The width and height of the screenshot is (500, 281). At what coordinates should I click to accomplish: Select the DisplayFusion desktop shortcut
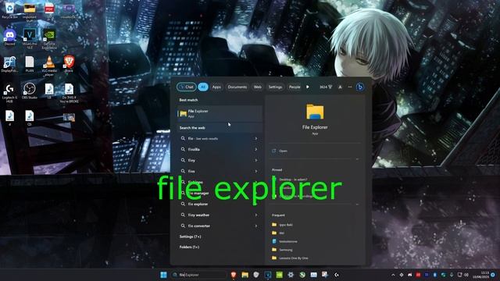coord(9,64)
